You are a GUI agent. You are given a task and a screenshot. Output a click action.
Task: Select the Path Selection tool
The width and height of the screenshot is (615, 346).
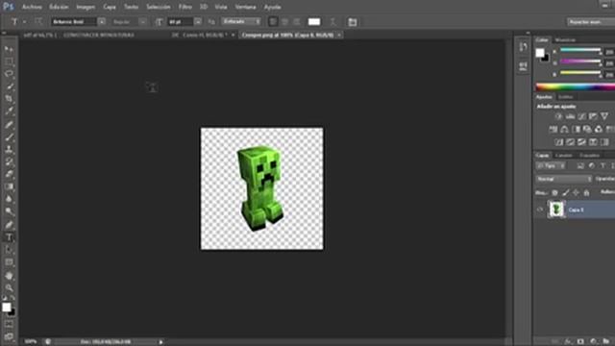tap(9, 250)
